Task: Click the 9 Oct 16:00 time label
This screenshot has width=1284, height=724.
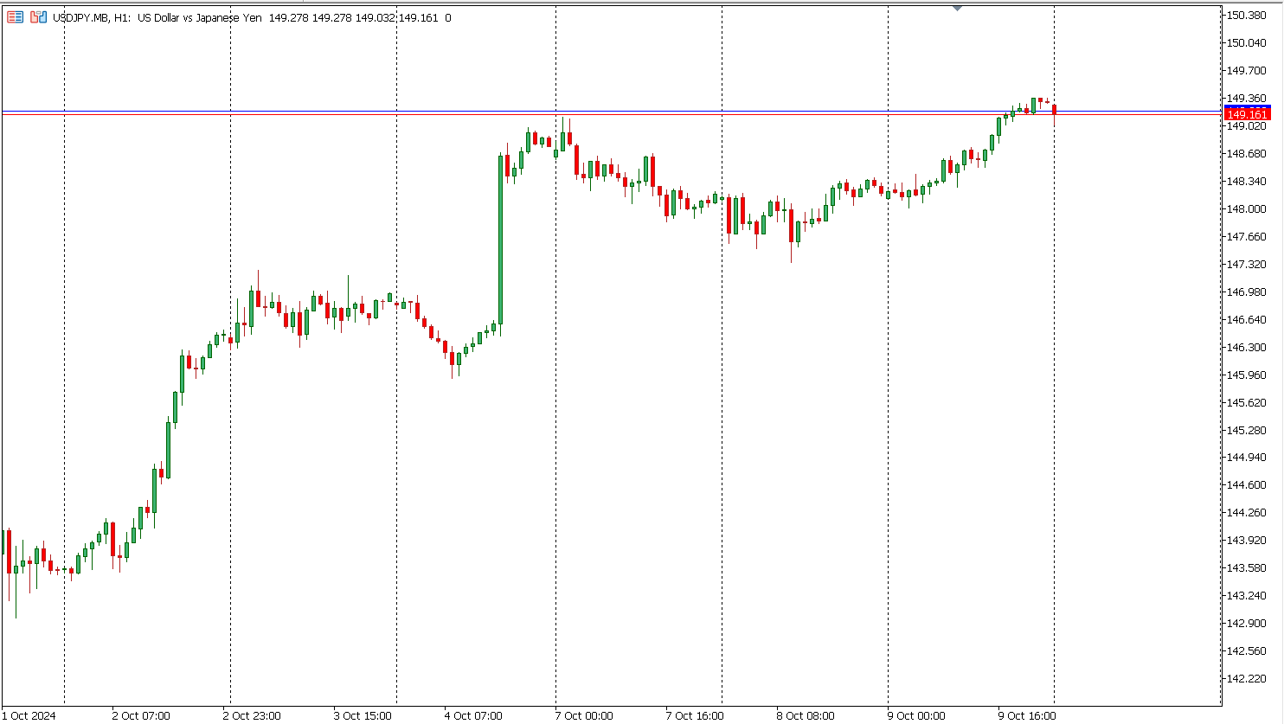Action: (1027, 715)
